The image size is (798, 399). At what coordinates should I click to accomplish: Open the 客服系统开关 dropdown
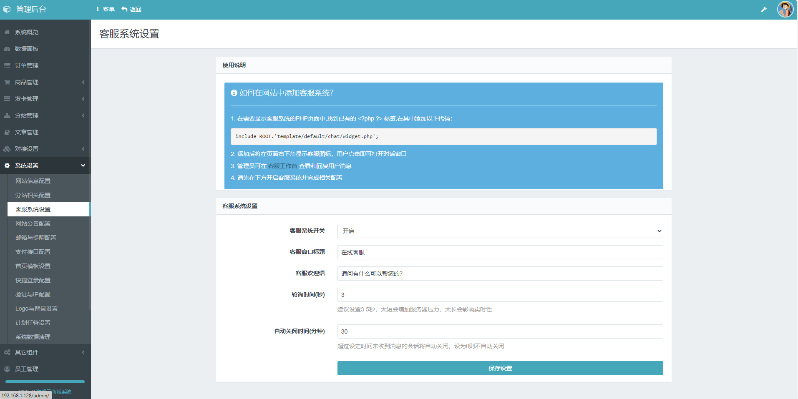point(500,231)
